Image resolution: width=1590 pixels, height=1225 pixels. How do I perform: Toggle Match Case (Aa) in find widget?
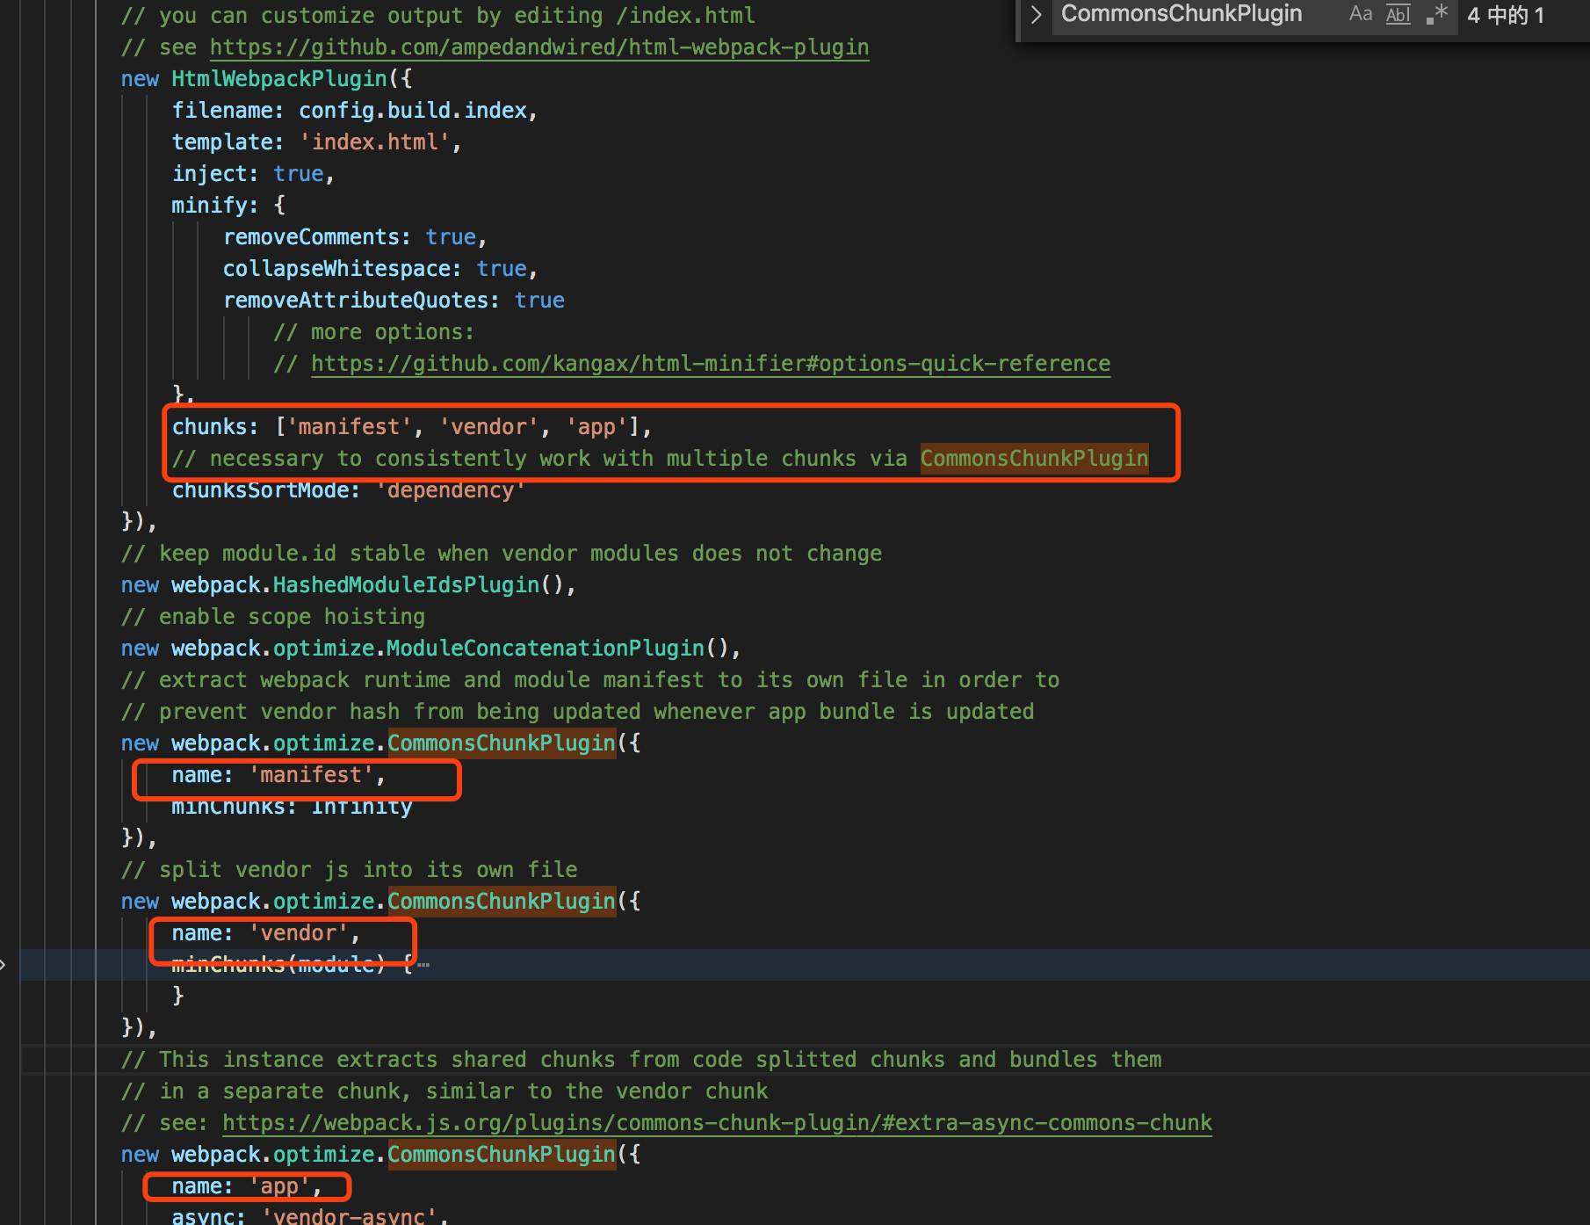pos(1361,14)
